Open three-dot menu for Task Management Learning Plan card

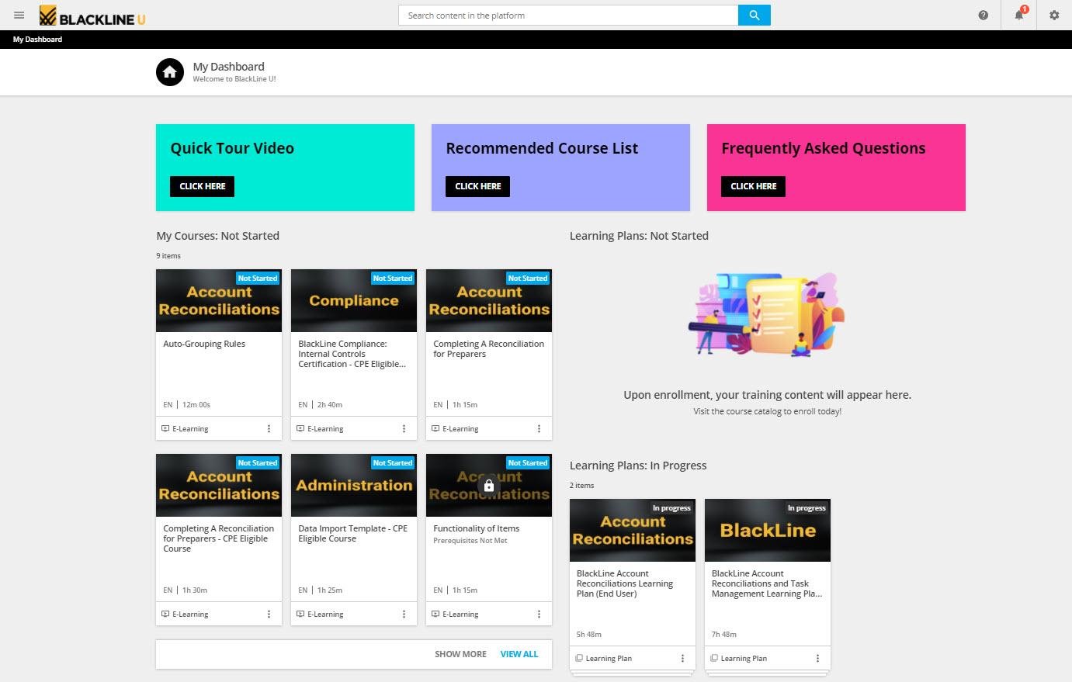pyautogui.click(x=818, y=658)
